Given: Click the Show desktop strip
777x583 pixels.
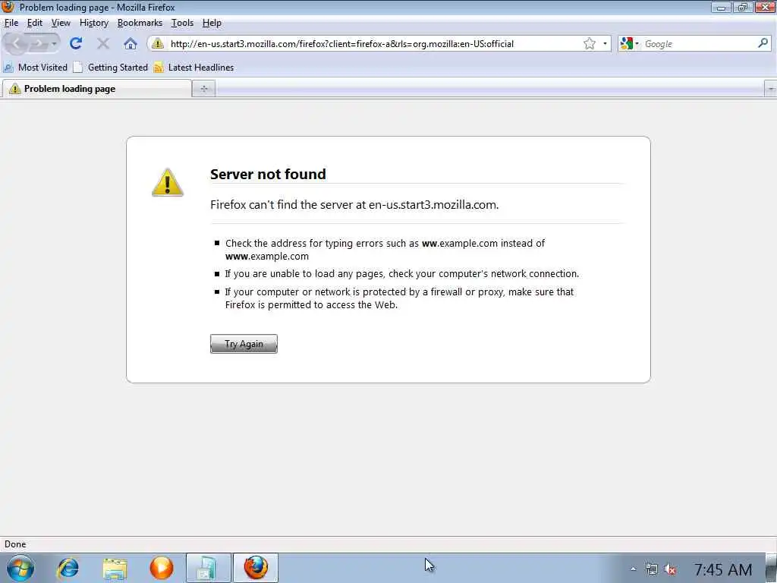Looking at the screenshot, I should (771, 568).
